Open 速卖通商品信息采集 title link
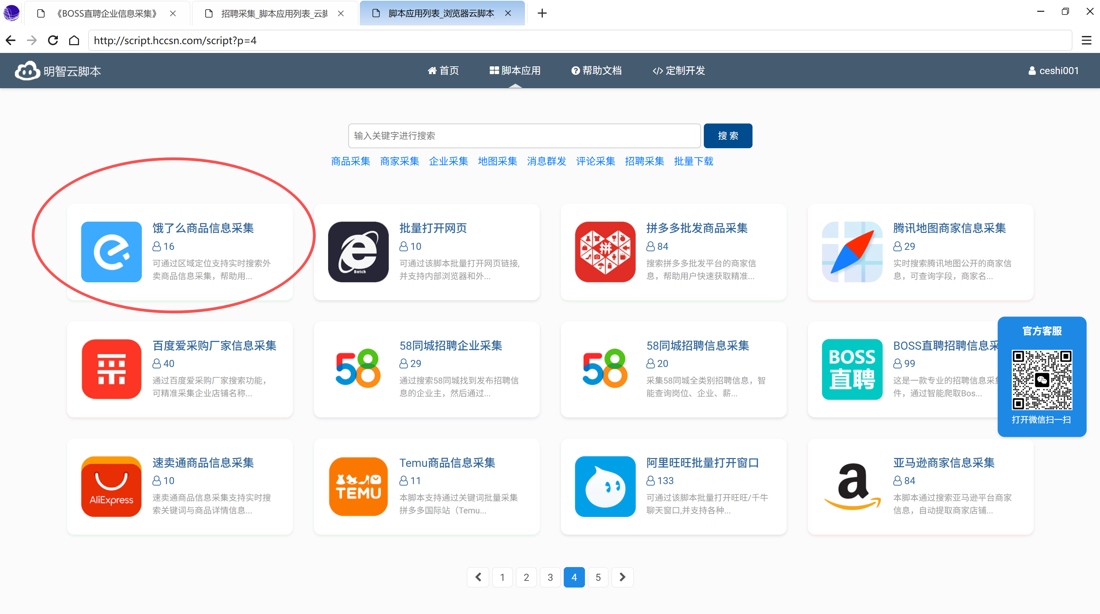 tap(203, 462)
